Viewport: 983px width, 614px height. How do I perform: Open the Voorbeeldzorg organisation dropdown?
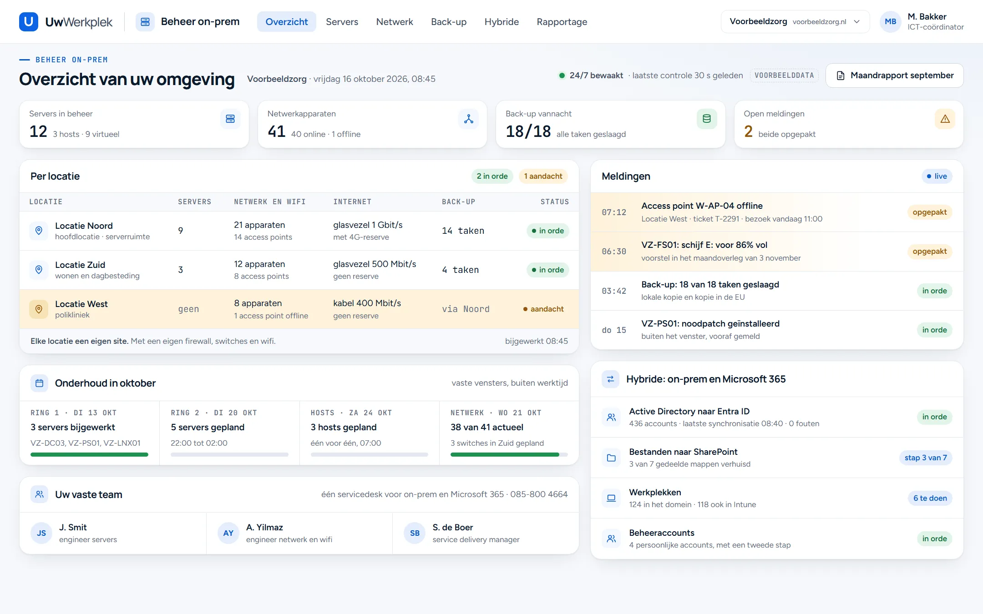795,22
